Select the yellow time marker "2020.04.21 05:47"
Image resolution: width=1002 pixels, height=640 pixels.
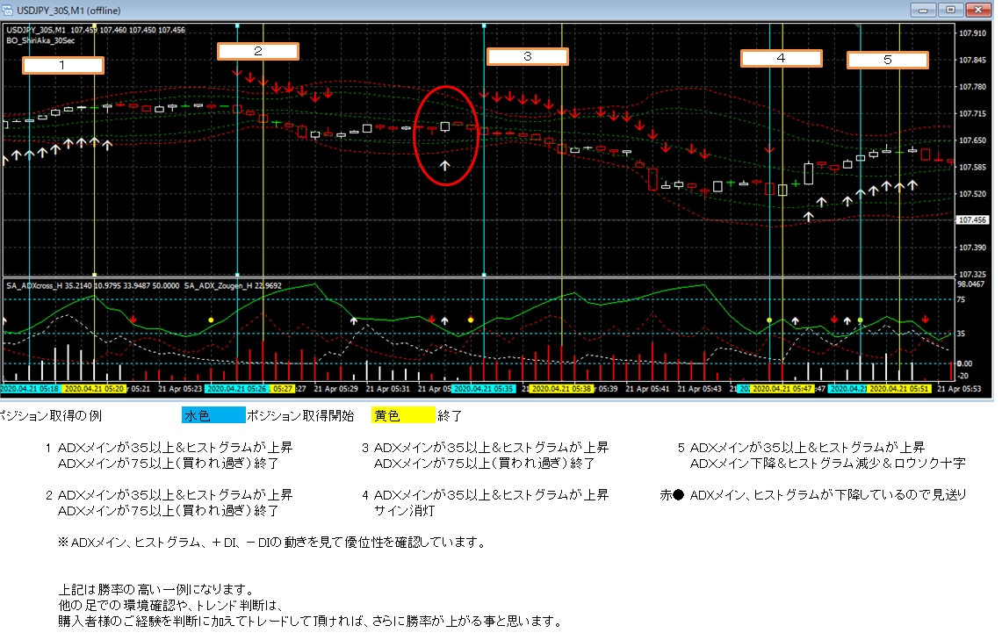pyautogui.click(x=782, y=388)
